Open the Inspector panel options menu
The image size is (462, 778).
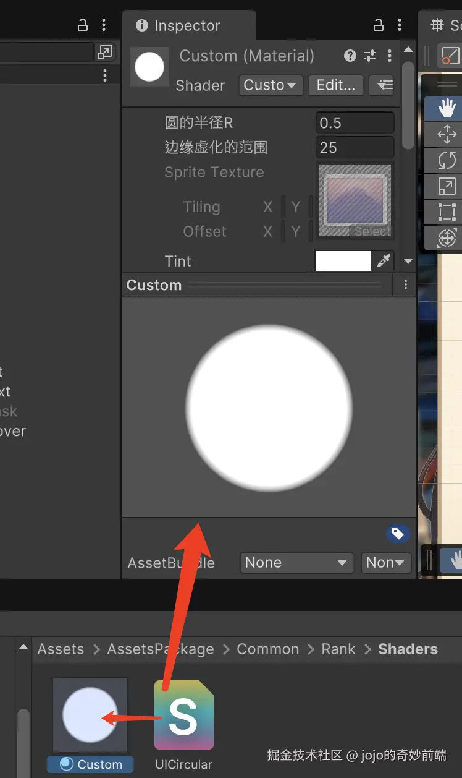[400, 25]
